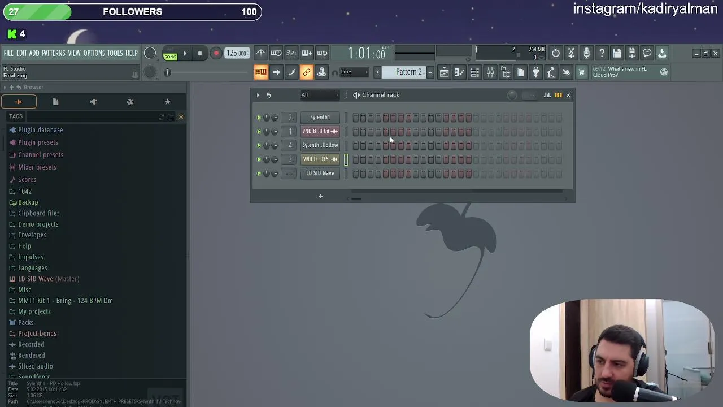Enable the countdown before recording icon
Viewport: 723px width, 407px height.
coord(291,53)
